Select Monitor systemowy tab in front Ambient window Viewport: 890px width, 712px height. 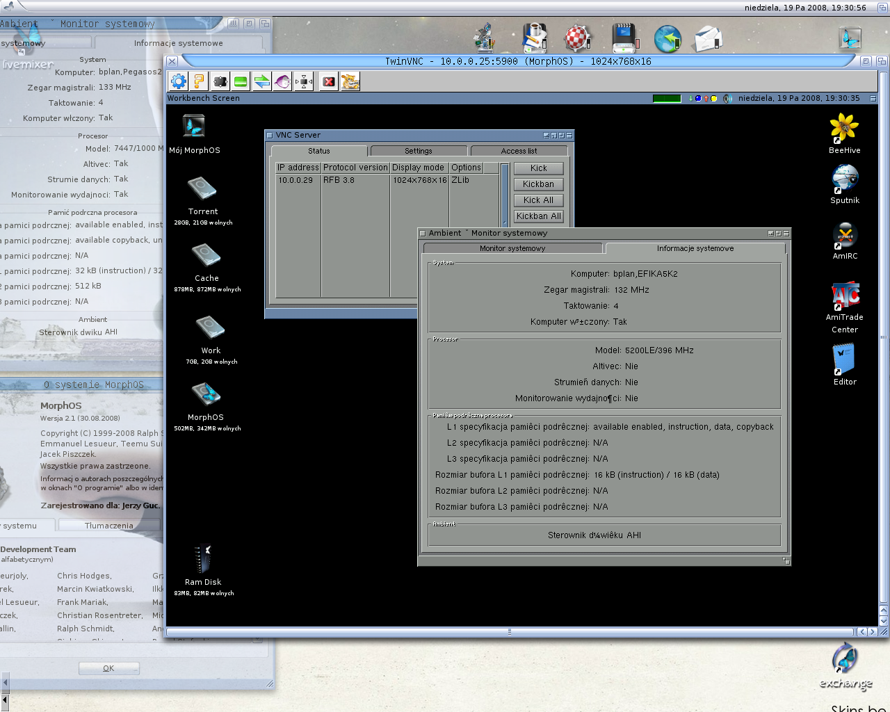512,248
